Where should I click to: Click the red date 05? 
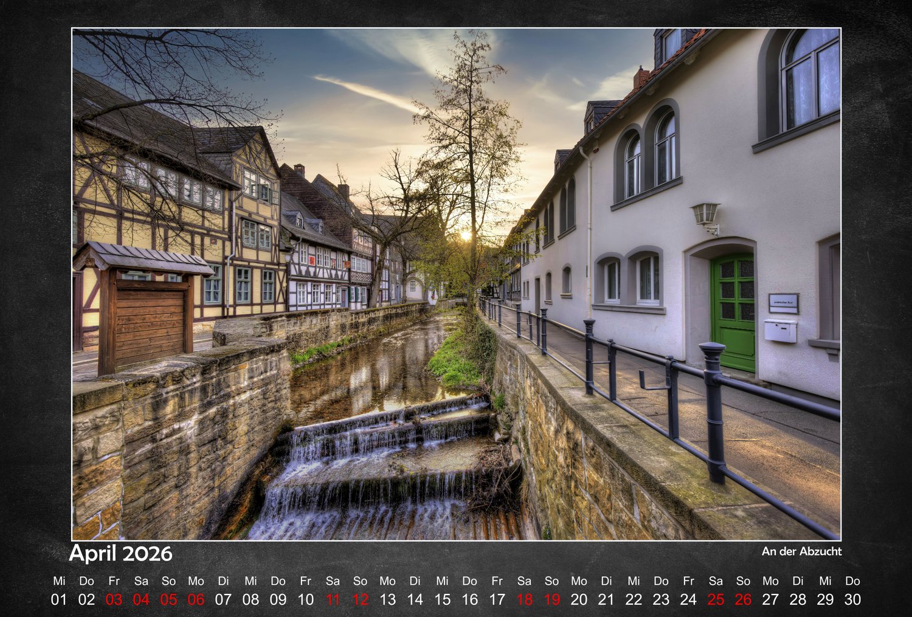168,599
